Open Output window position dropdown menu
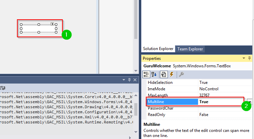This screenshot has width=254, height=139. (124, 80)
